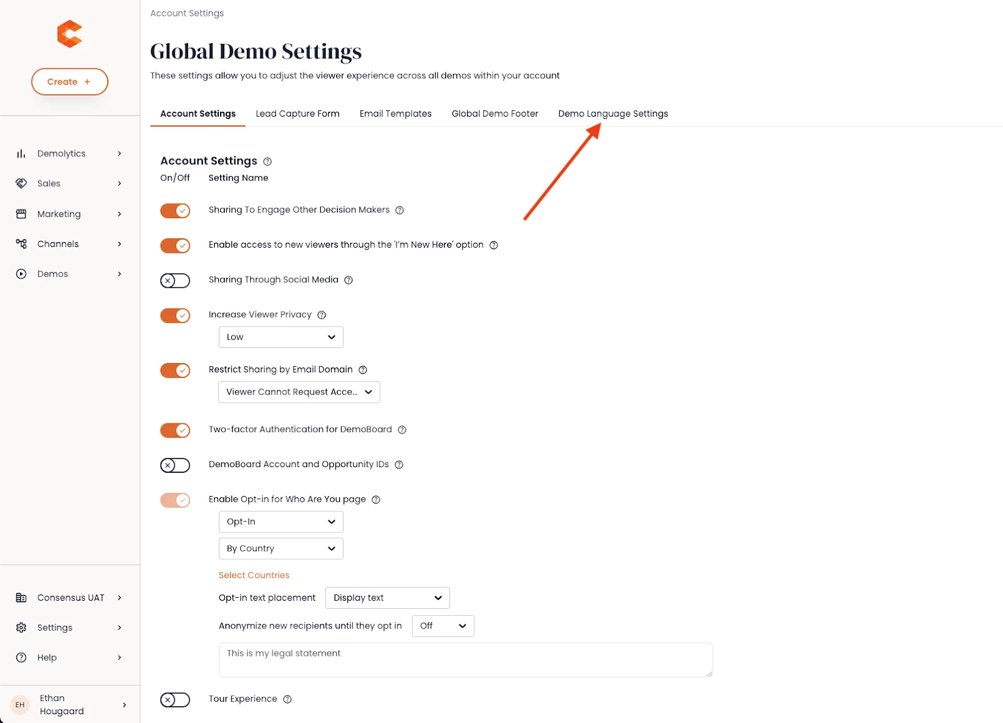This screenshot has width=1003, height=723.
Task: Click the Select Countries link
Action: pos(254,575)
